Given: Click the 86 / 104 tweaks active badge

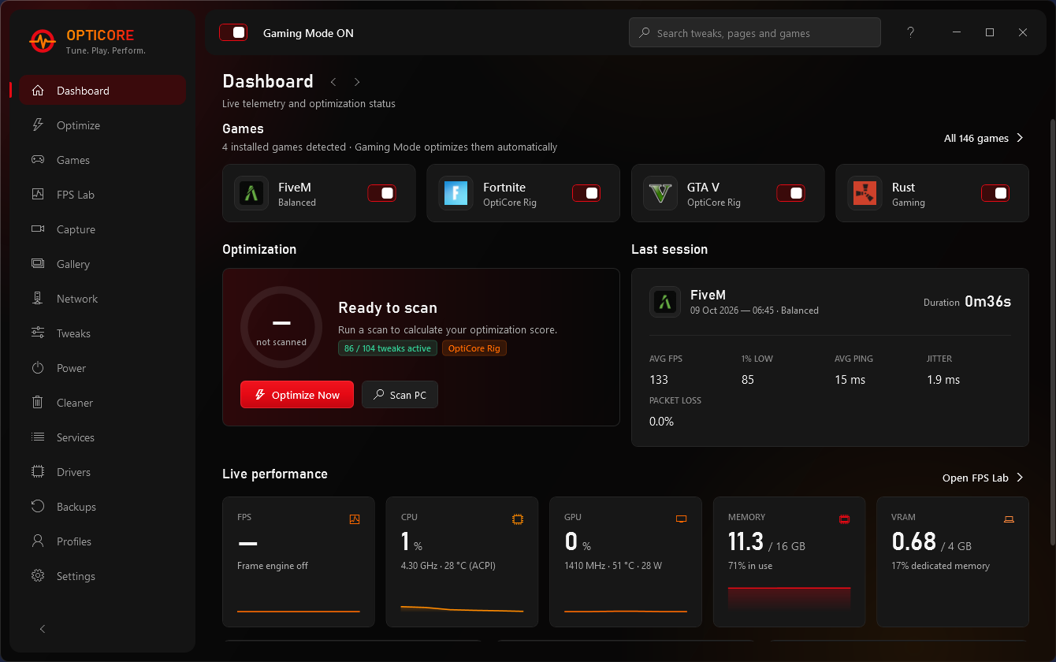Looking at the screenshot, I should (388, 348).
